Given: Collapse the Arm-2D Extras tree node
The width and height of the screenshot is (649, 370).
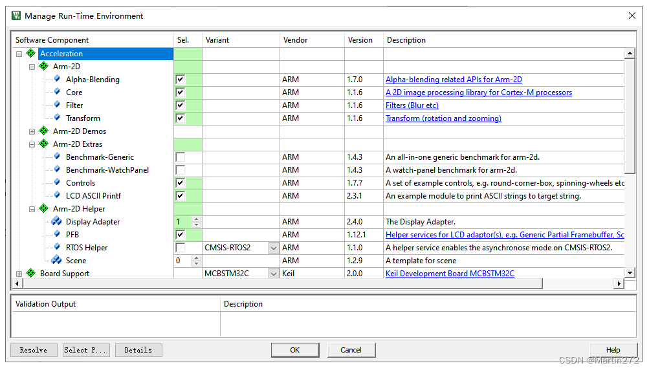Looking at the screenshot, I should click(32, 144).
